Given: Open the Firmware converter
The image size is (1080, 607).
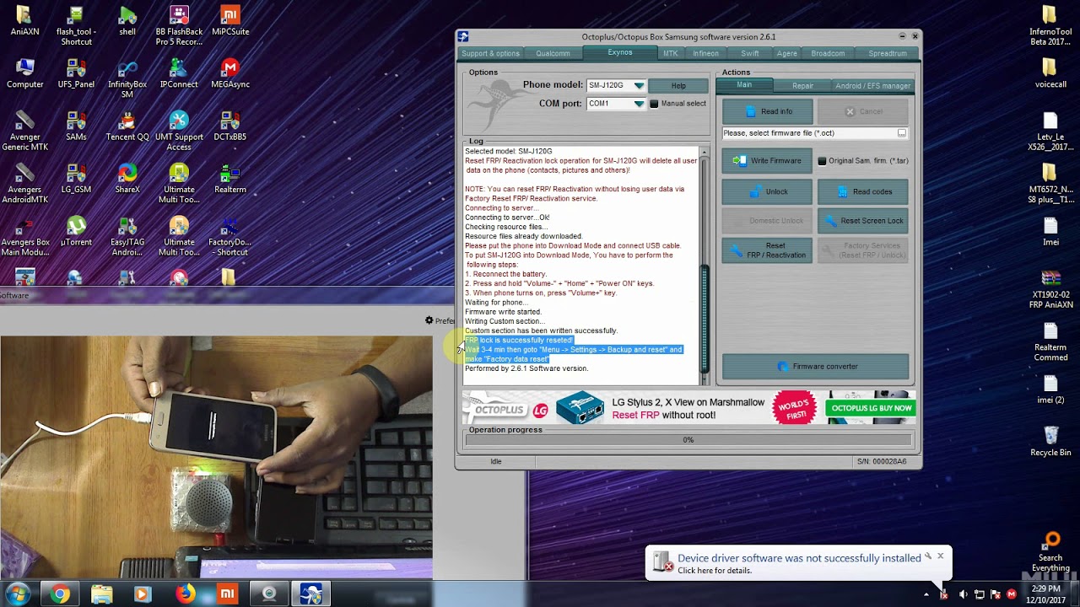Looking at the screenshot, I should [x=815, y=367].
